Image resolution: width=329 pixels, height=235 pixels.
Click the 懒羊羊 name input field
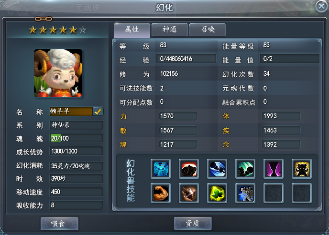(x=71, y=112)
